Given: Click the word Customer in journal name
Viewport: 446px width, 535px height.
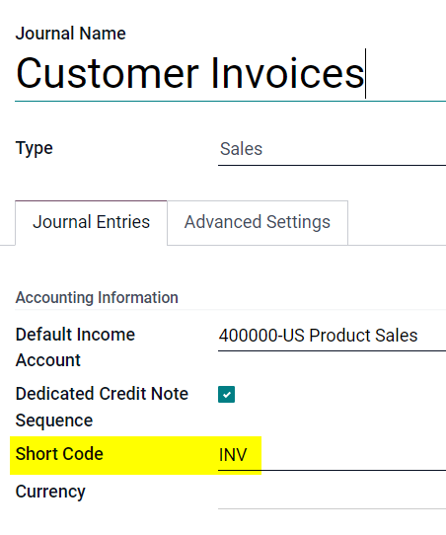Looking at the screenshot, I should click(x=108, y=73).
